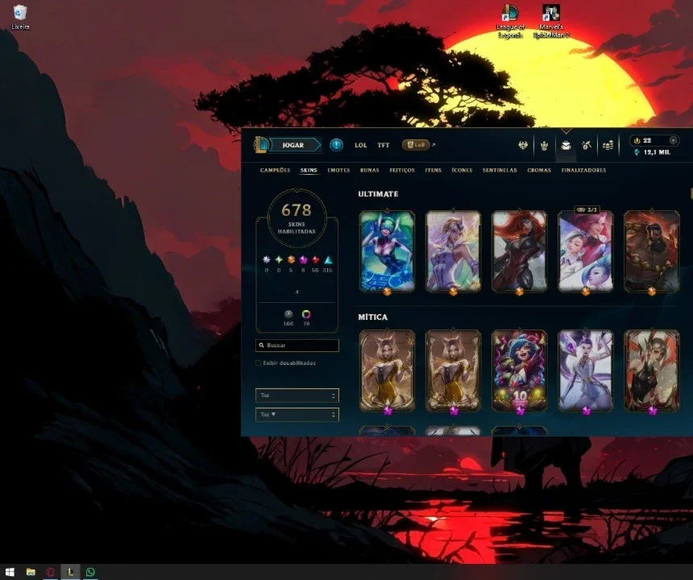Open the ITENS tab

pos(434,170)
